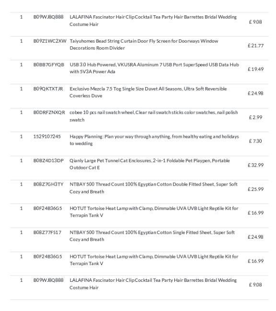Select the Taiyuhomes Bead String Curtain description
Viewport: 276px width, 311px height.
click(x=144, y=44)
